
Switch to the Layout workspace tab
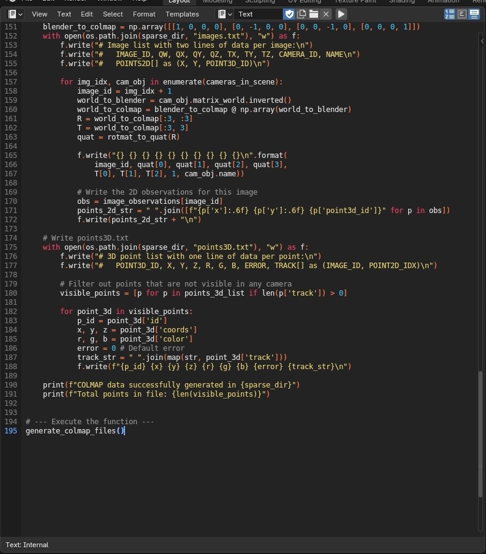(x=179, y=2)
